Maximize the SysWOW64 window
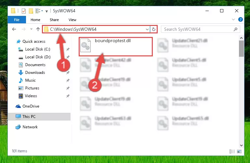Viewport: 250px width, 163px height. 222,11
